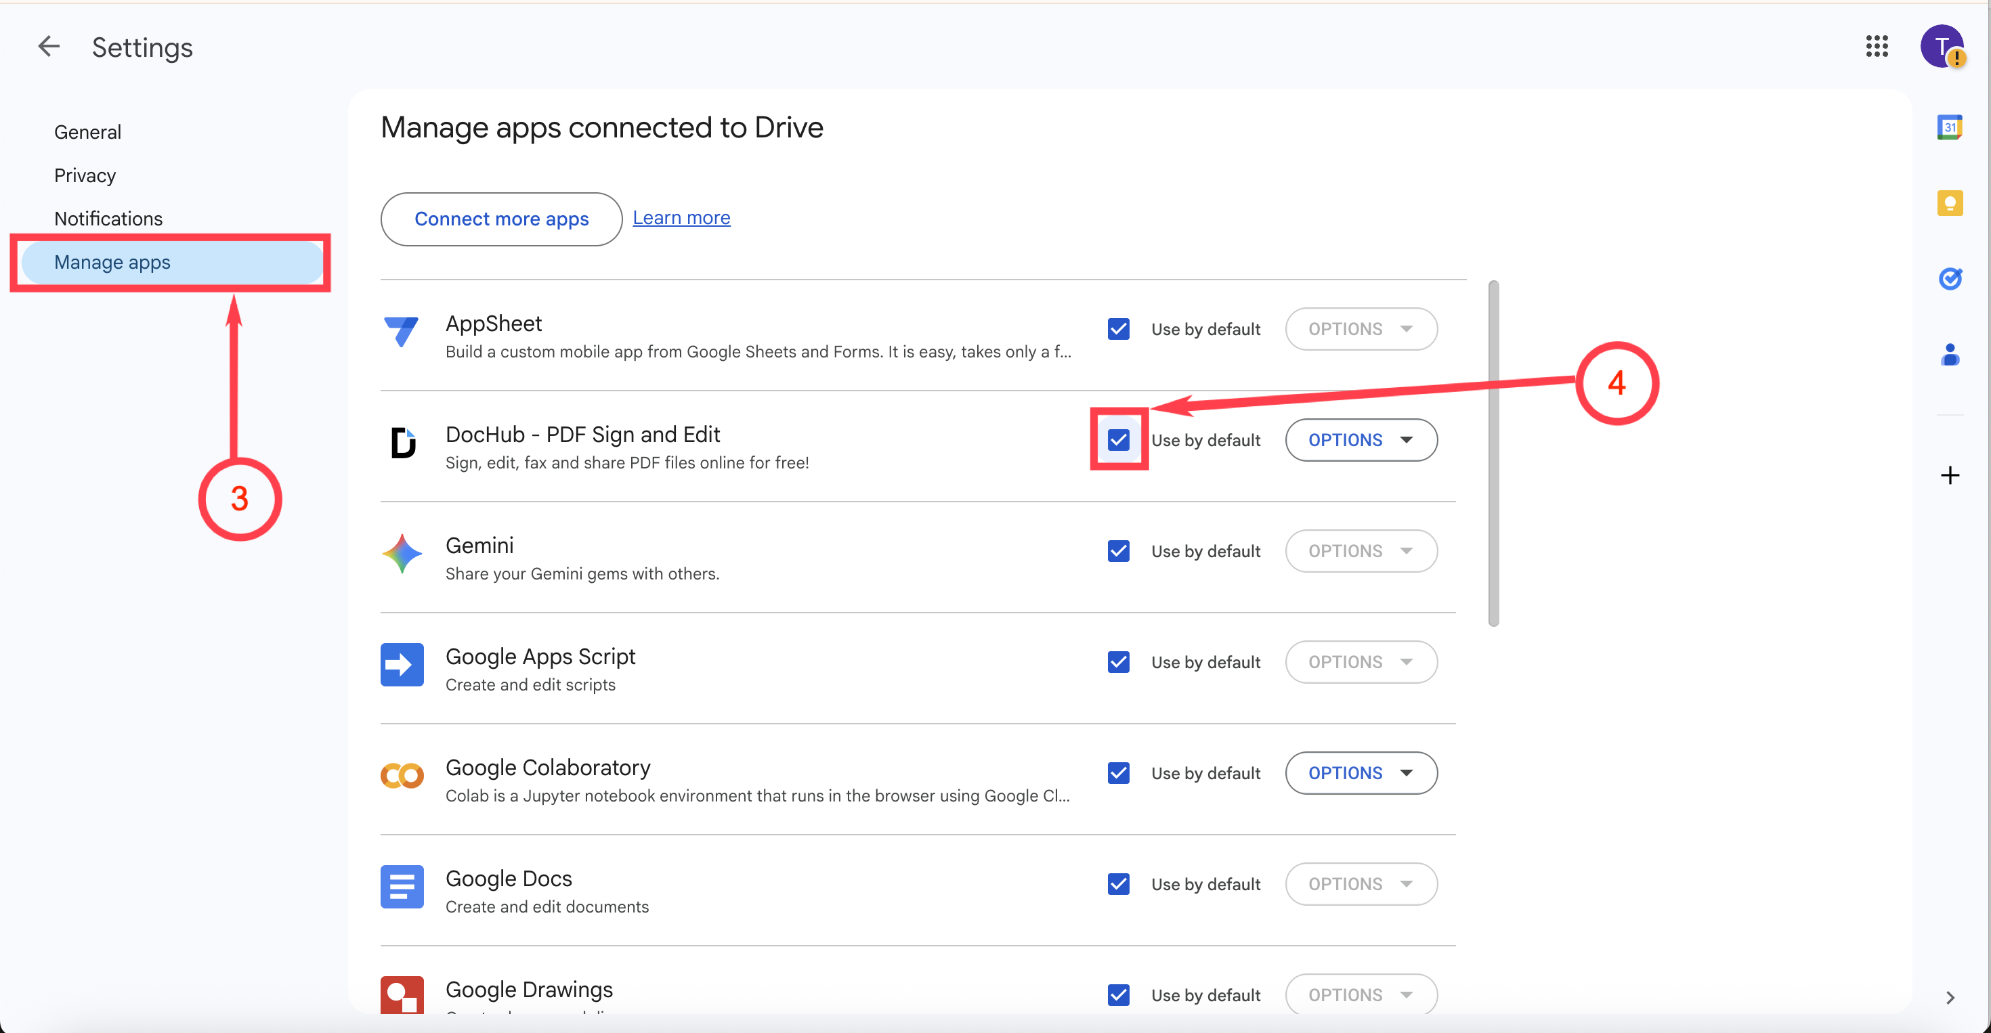The width and height of the screenshot is (1991, 1033).
Task: Click the Connect more apps button
Action: click(501, 219)
